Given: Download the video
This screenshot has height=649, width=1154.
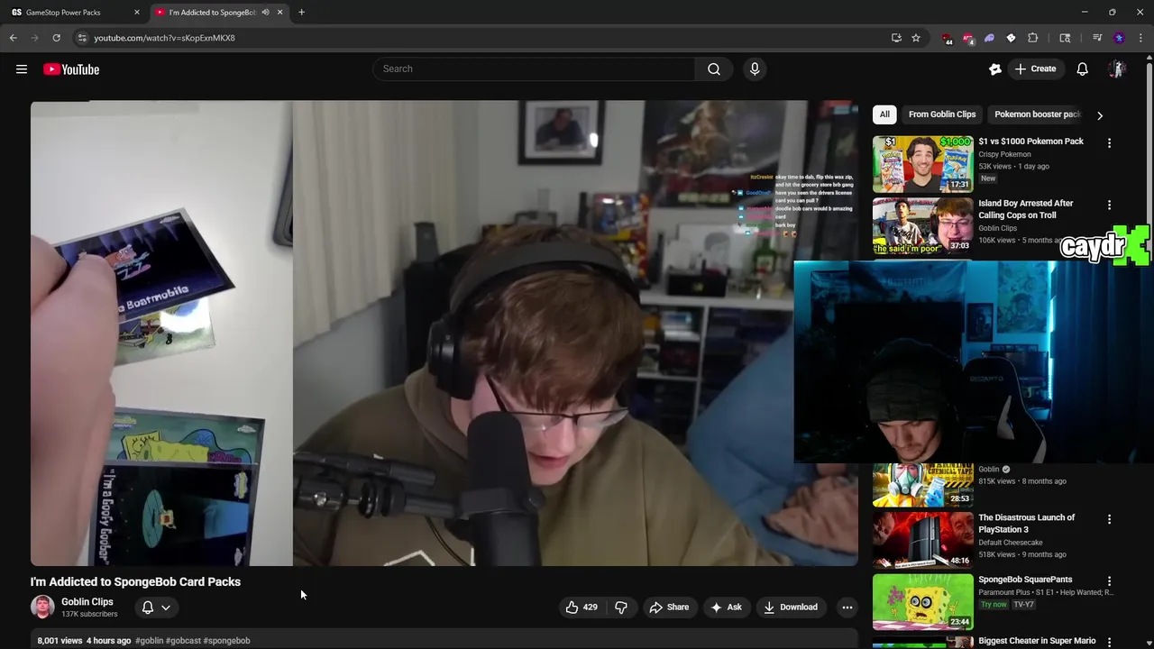Looking at the screenshot, I should [790, 608].
